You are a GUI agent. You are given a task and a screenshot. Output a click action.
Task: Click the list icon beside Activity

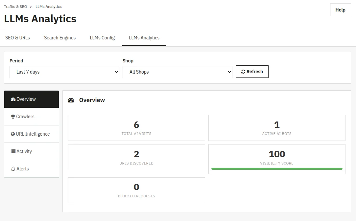click(x=13, y=151)
